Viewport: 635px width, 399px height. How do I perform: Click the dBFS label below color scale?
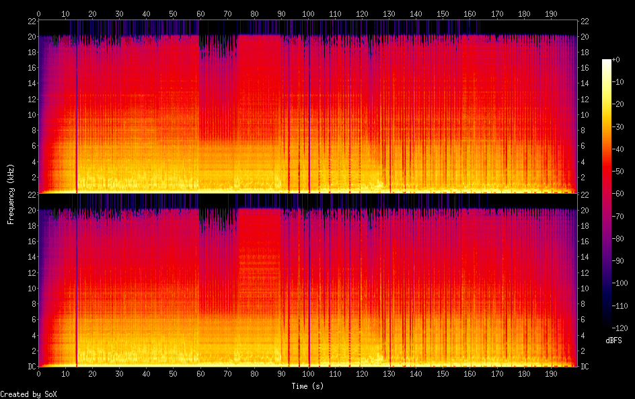pyautogui.click(x=613, y=340)
